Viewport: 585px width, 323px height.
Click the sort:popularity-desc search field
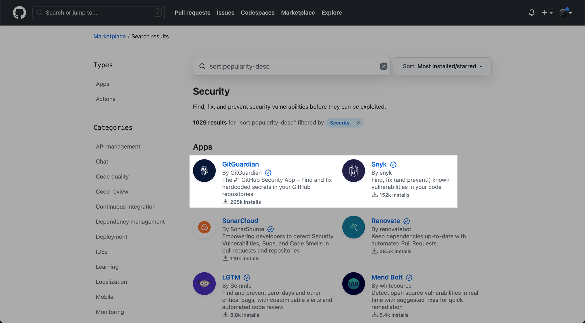coord(292,66)
